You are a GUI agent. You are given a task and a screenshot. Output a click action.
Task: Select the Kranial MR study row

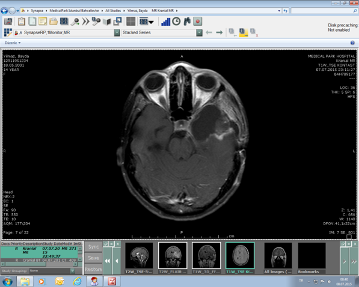point(39,252)
